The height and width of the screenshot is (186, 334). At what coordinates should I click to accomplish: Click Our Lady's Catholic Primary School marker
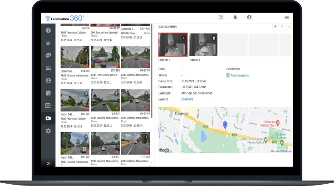click(265, 140)
